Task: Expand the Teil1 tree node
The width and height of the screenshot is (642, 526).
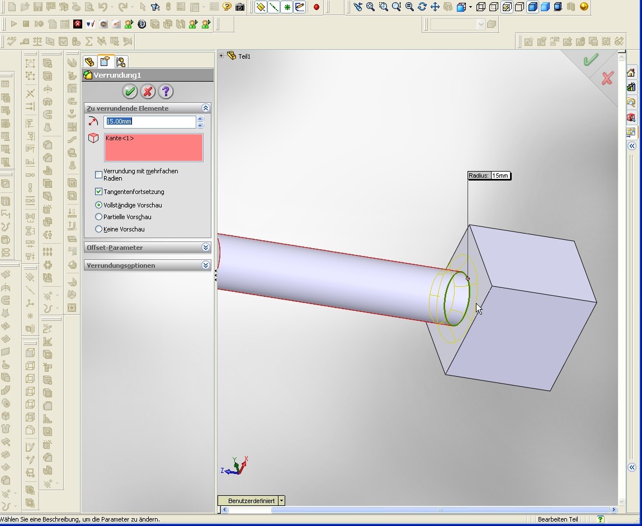Action: pos(221,56)
